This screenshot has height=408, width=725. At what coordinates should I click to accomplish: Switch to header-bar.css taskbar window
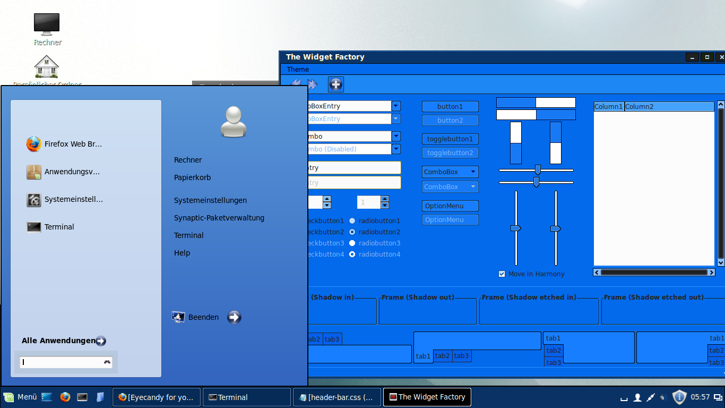pos(336,397)
